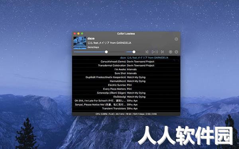Click the status bar with FLAC info
Image resolution: width=239 pixels, height=149 pixels.
click(x=126, y=114)
